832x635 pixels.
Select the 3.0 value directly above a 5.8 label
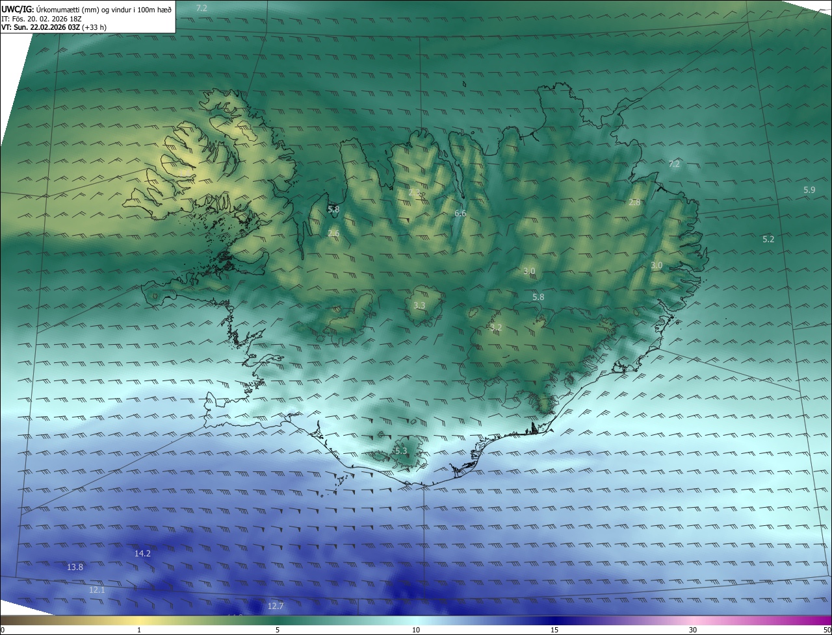point(529,271)
